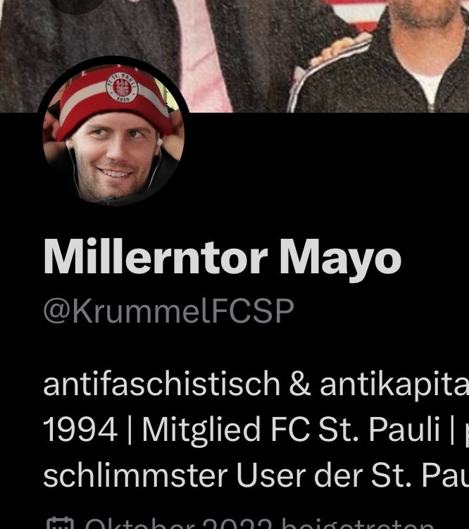Click the @KrummelFCSP handle
Viewport: 469px width, 529px height.
pos(168,311)
